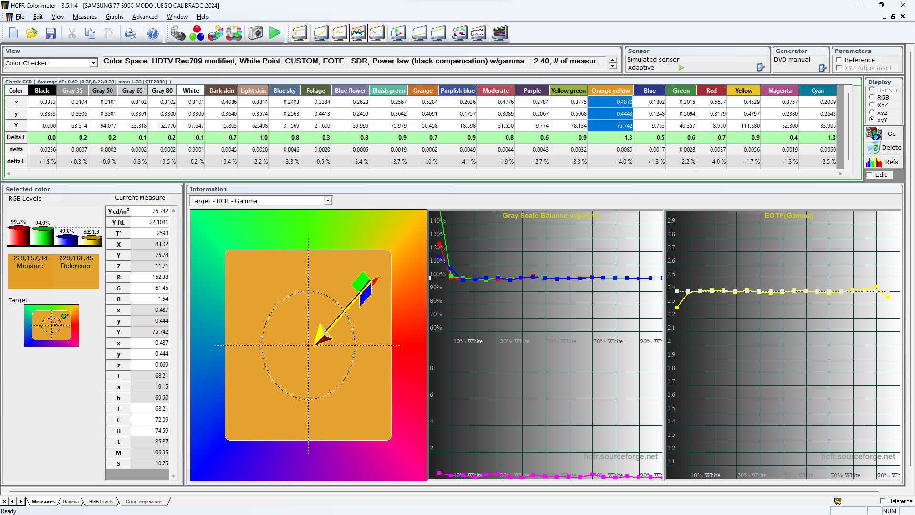Viewport: 915px width, 515px height.
Task: Open the Advanced menu
Action: [145, 17]
